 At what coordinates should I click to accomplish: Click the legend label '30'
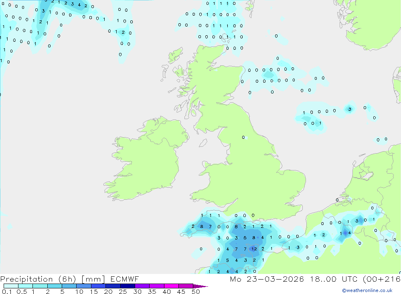pos(137,292)
